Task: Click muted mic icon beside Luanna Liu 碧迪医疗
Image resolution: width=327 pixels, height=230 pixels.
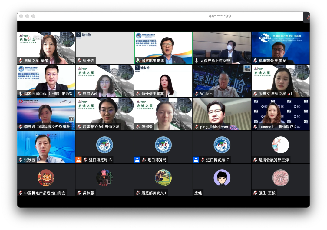Action: click(x=255, y=127)
